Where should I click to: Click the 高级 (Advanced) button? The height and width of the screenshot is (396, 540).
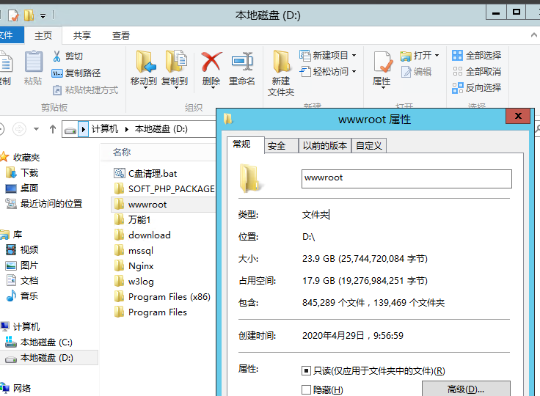466,389
